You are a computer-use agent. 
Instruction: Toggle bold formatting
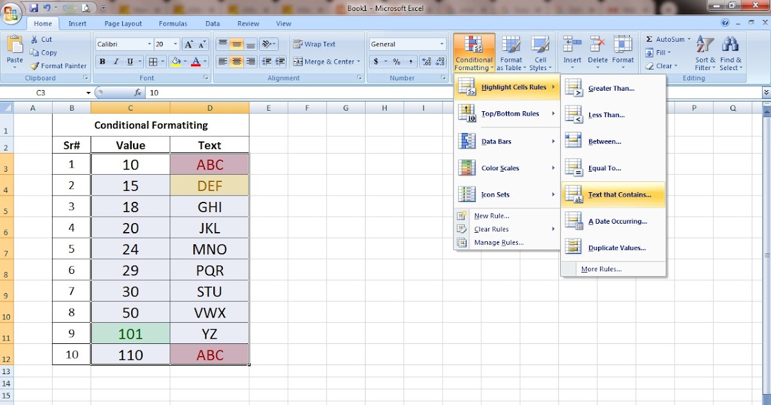pyautogui.click(x=102, y=62)
